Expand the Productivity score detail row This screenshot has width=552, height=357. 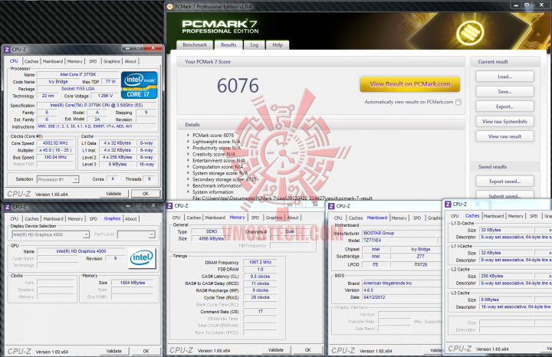(x=189, y=148)
